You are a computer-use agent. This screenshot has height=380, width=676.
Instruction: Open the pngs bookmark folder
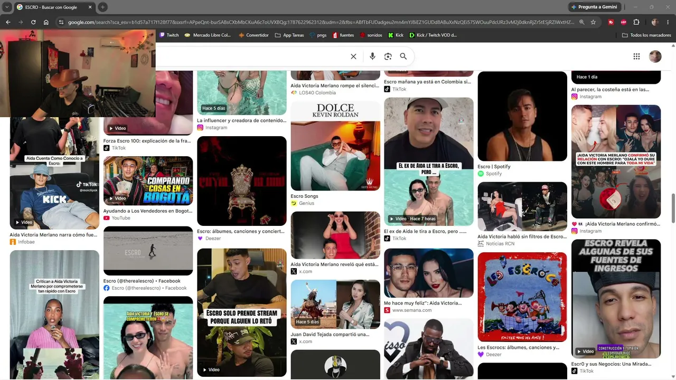pos(318,35)
